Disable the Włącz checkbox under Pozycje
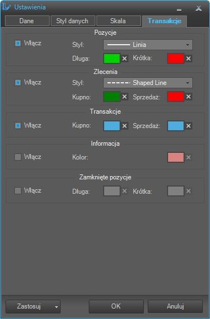The height and width of the screenshot is (319, 210). [x=18, y=43]
